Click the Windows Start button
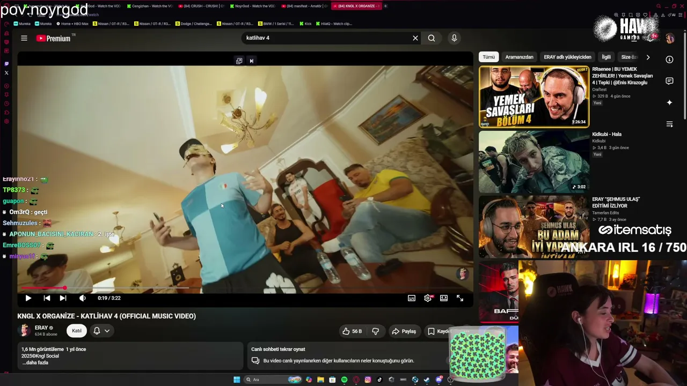 [x=237, y=380]
